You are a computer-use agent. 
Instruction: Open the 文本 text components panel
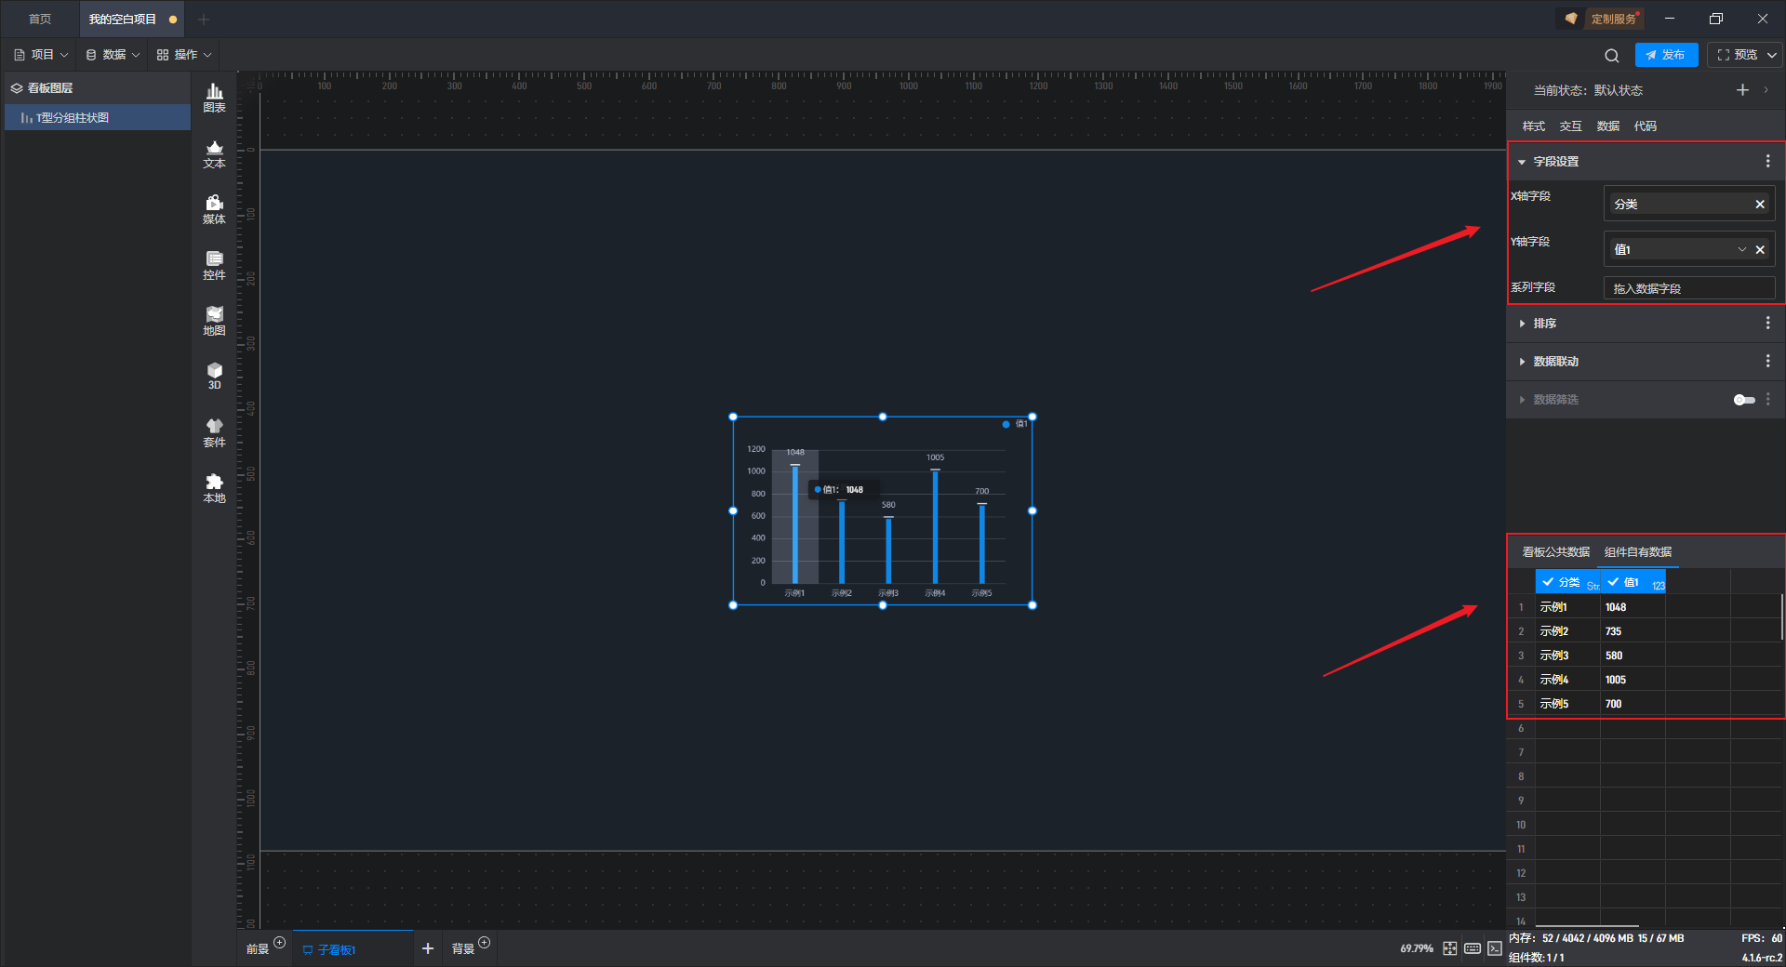[214, 153]
